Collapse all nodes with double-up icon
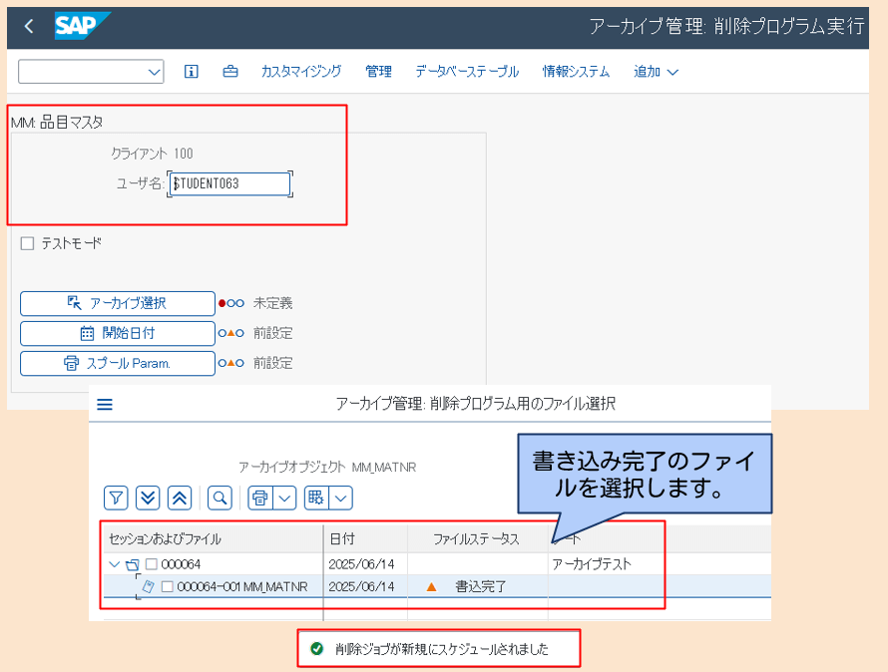Screen dimensions: 888x672 [180, 499]
